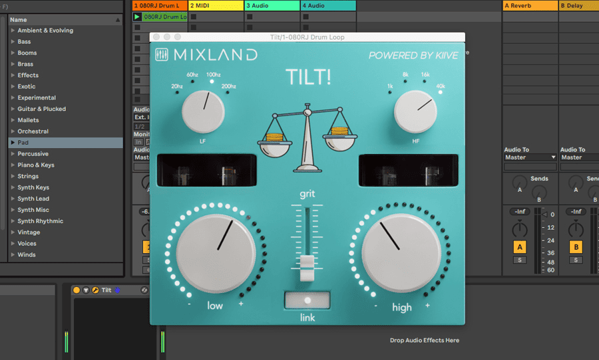
Task: Click the pan knob on A Reverb track
Action: click(x=520, y=230)
